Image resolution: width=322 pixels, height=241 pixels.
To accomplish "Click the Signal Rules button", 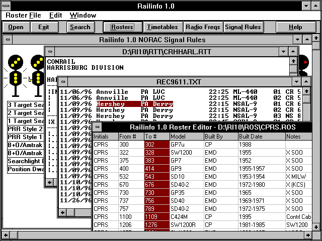I will (x=243, y=27).
